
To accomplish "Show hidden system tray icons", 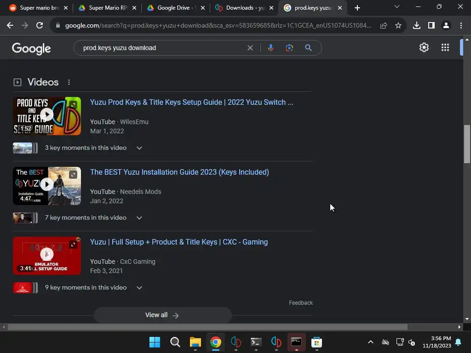I will point(371,342).
